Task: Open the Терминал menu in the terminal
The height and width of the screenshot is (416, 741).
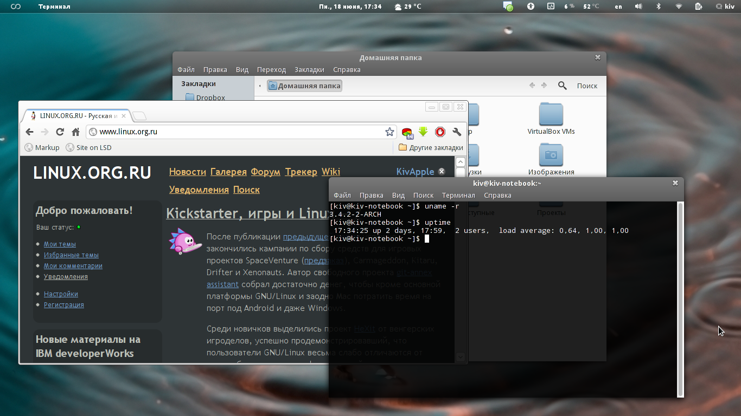Action: pos(458,196)
